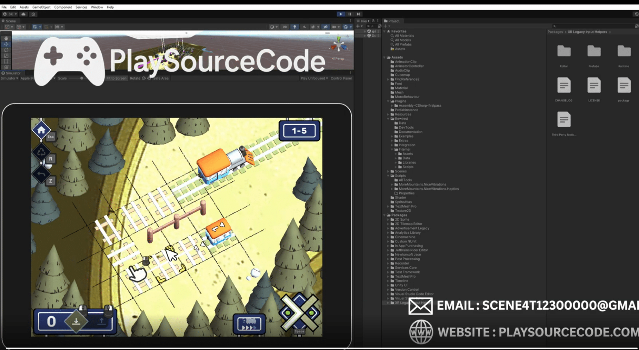
Task: Click the home button in the game view
Action: pos(41,130)
